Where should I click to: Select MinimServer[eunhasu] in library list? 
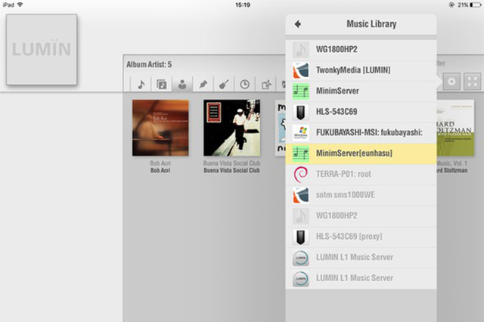point(361,154)
